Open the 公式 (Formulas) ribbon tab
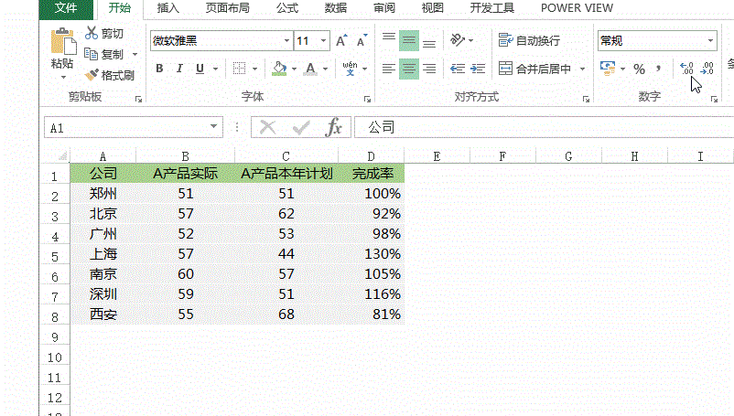Screen dimensions: 734x416 click(x=287, y=8)
